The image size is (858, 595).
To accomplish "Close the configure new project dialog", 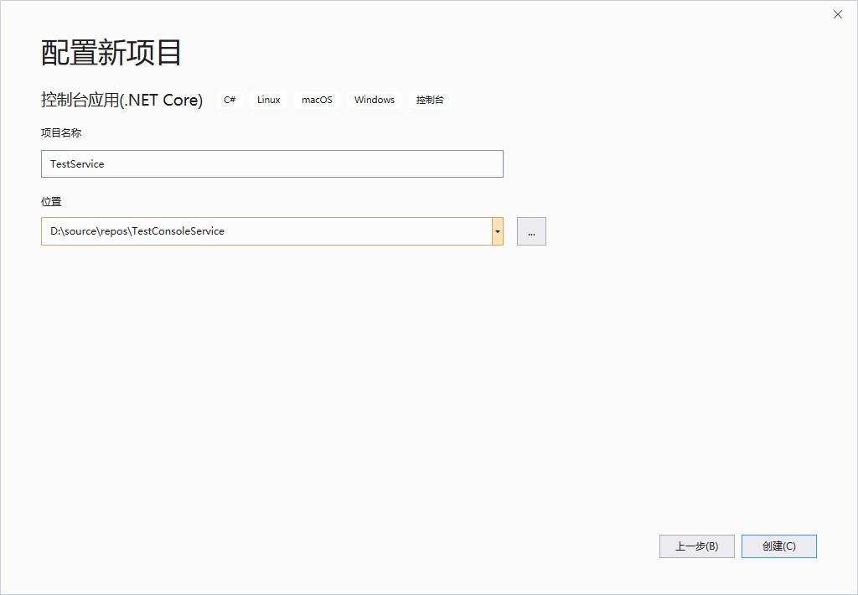I will pos(837,14).
